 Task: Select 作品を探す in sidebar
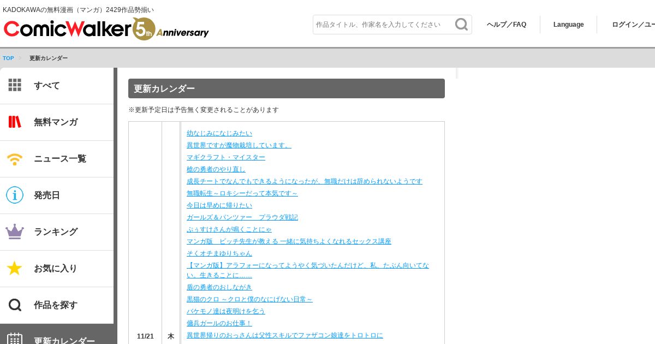(x=57, y=305)
